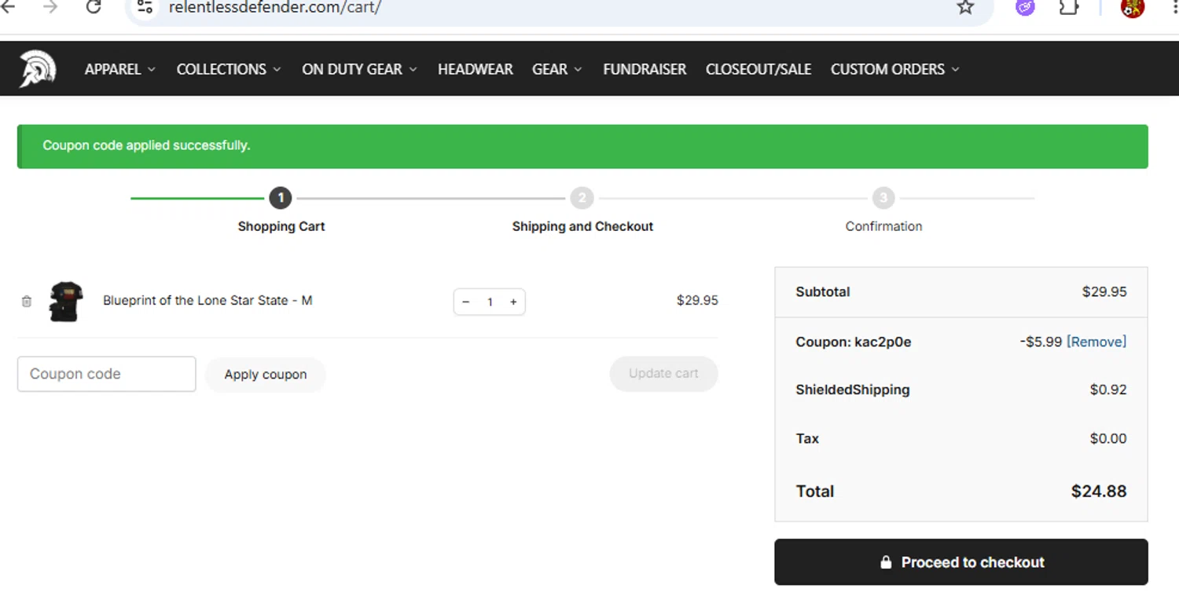Open the extensions puzzle icon
Image resolution: width=1179 pixels, height=593 pixels.
[1069, 8]
